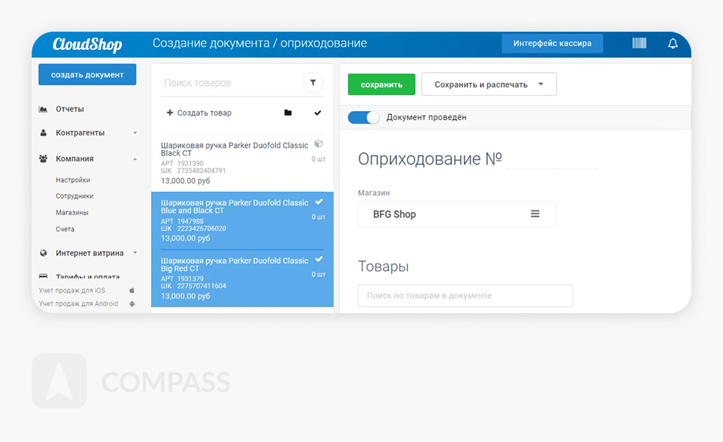Click the barcode scanner icon in header
Viewport: 723px width, 442px height.
point(639,44)
